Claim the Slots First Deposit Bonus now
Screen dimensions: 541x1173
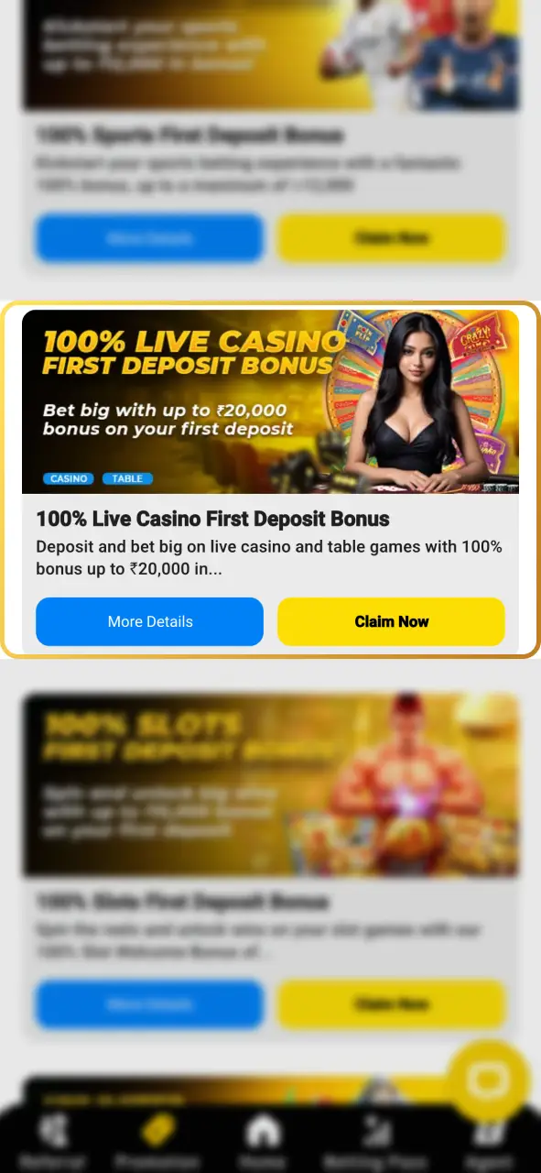pyautogui.click(x=391, y=1004)
